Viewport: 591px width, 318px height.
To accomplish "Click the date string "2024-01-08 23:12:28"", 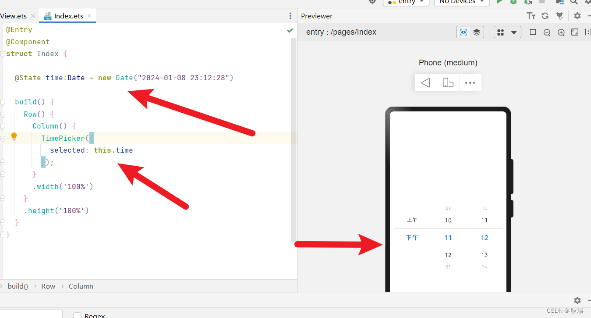I will tap(184, 78).
